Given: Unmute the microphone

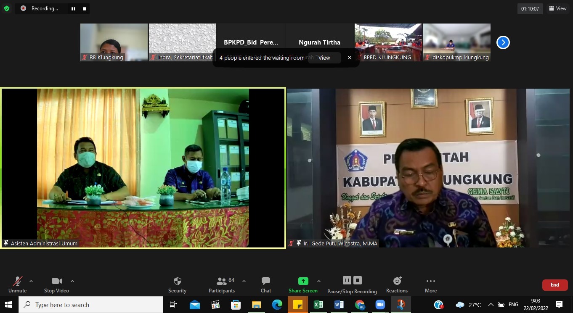Looking at the screenshot, I should click(x=17, y=285).
